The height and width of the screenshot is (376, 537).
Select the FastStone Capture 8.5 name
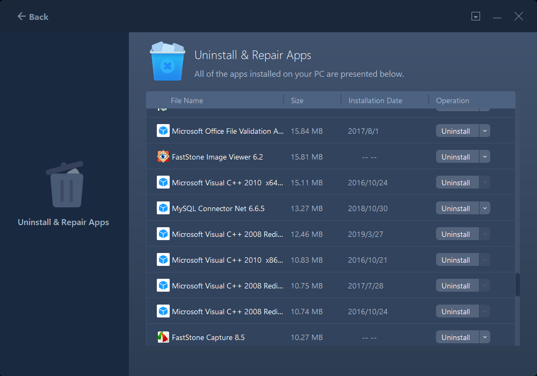pos(208,338)
